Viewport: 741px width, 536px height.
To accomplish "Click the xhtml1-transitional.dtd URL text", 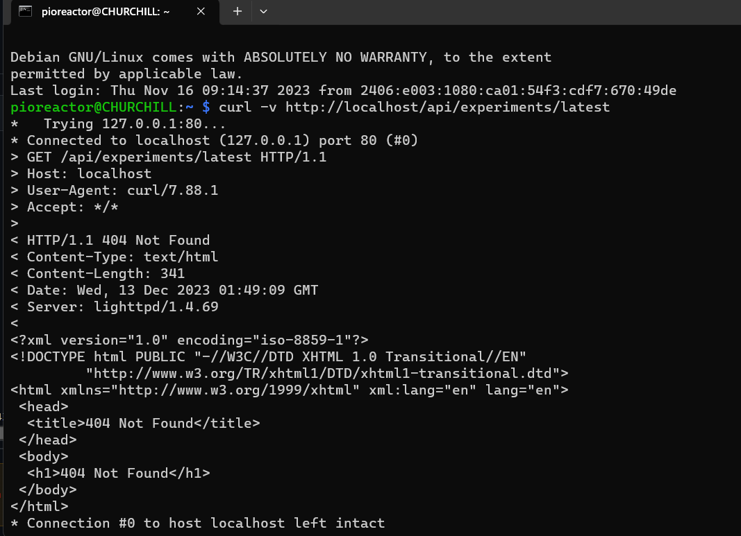I will pos(326,373).
